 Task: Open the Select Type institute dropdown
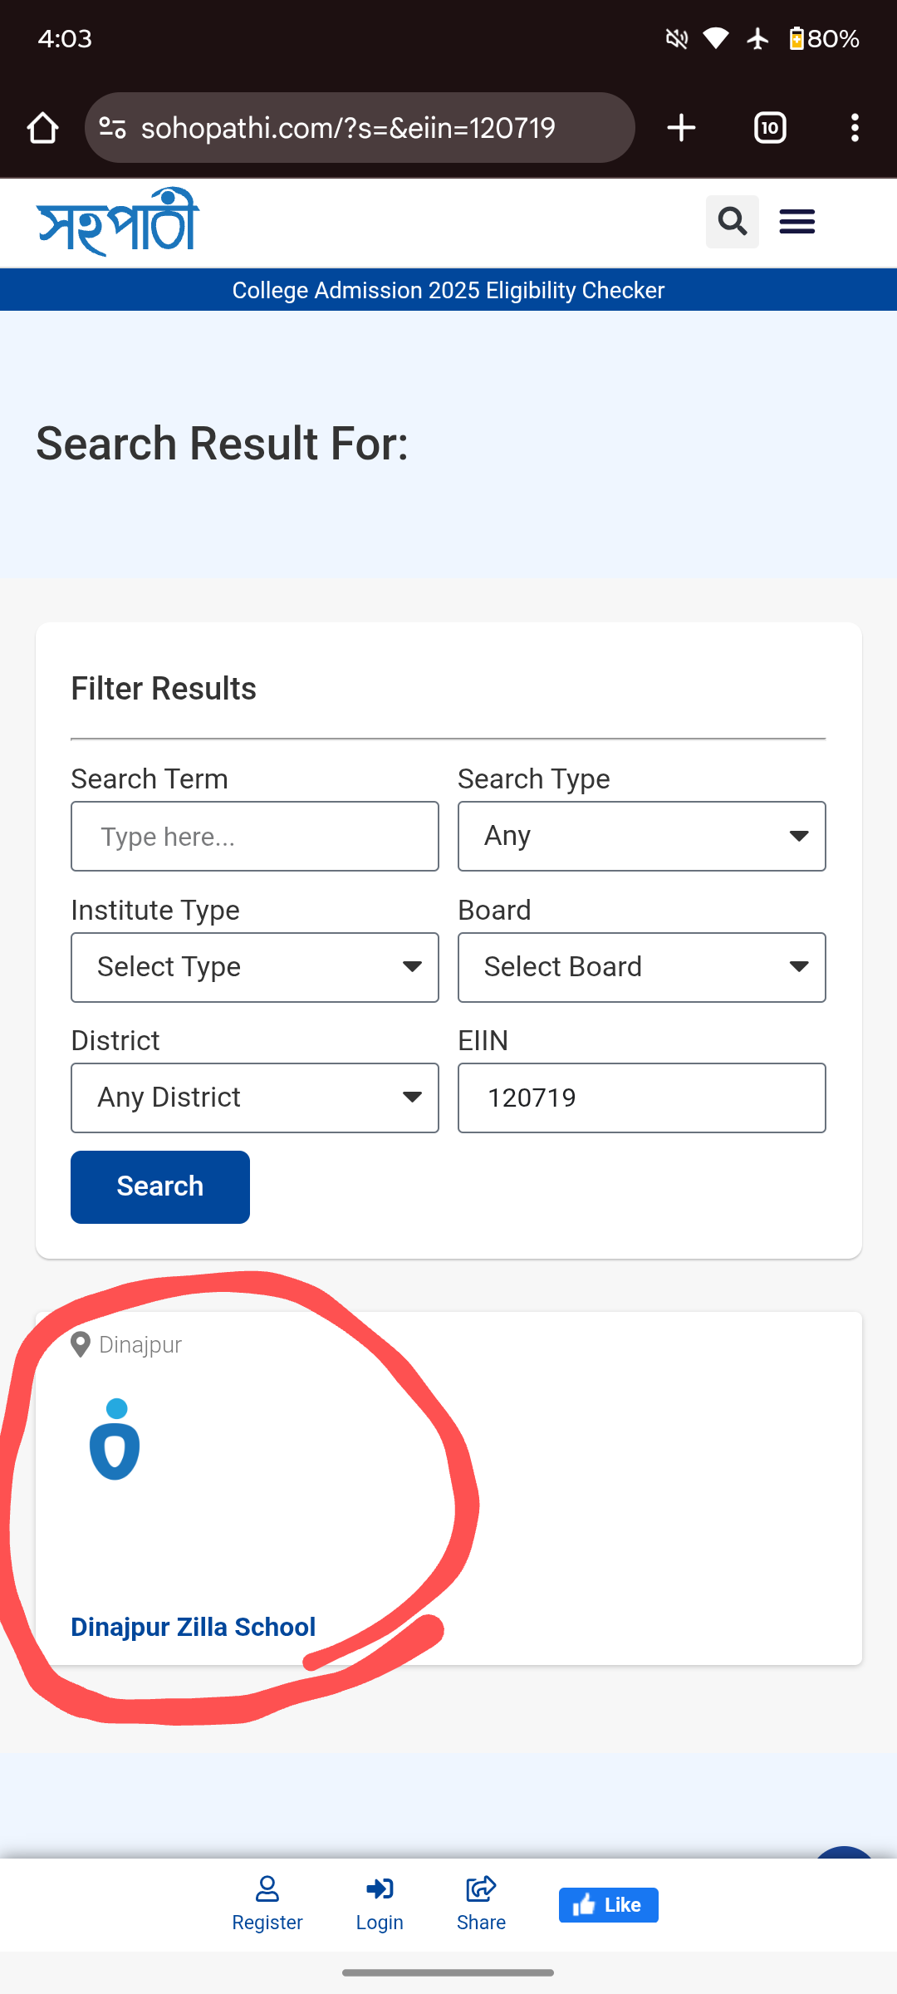coord(254,967)
